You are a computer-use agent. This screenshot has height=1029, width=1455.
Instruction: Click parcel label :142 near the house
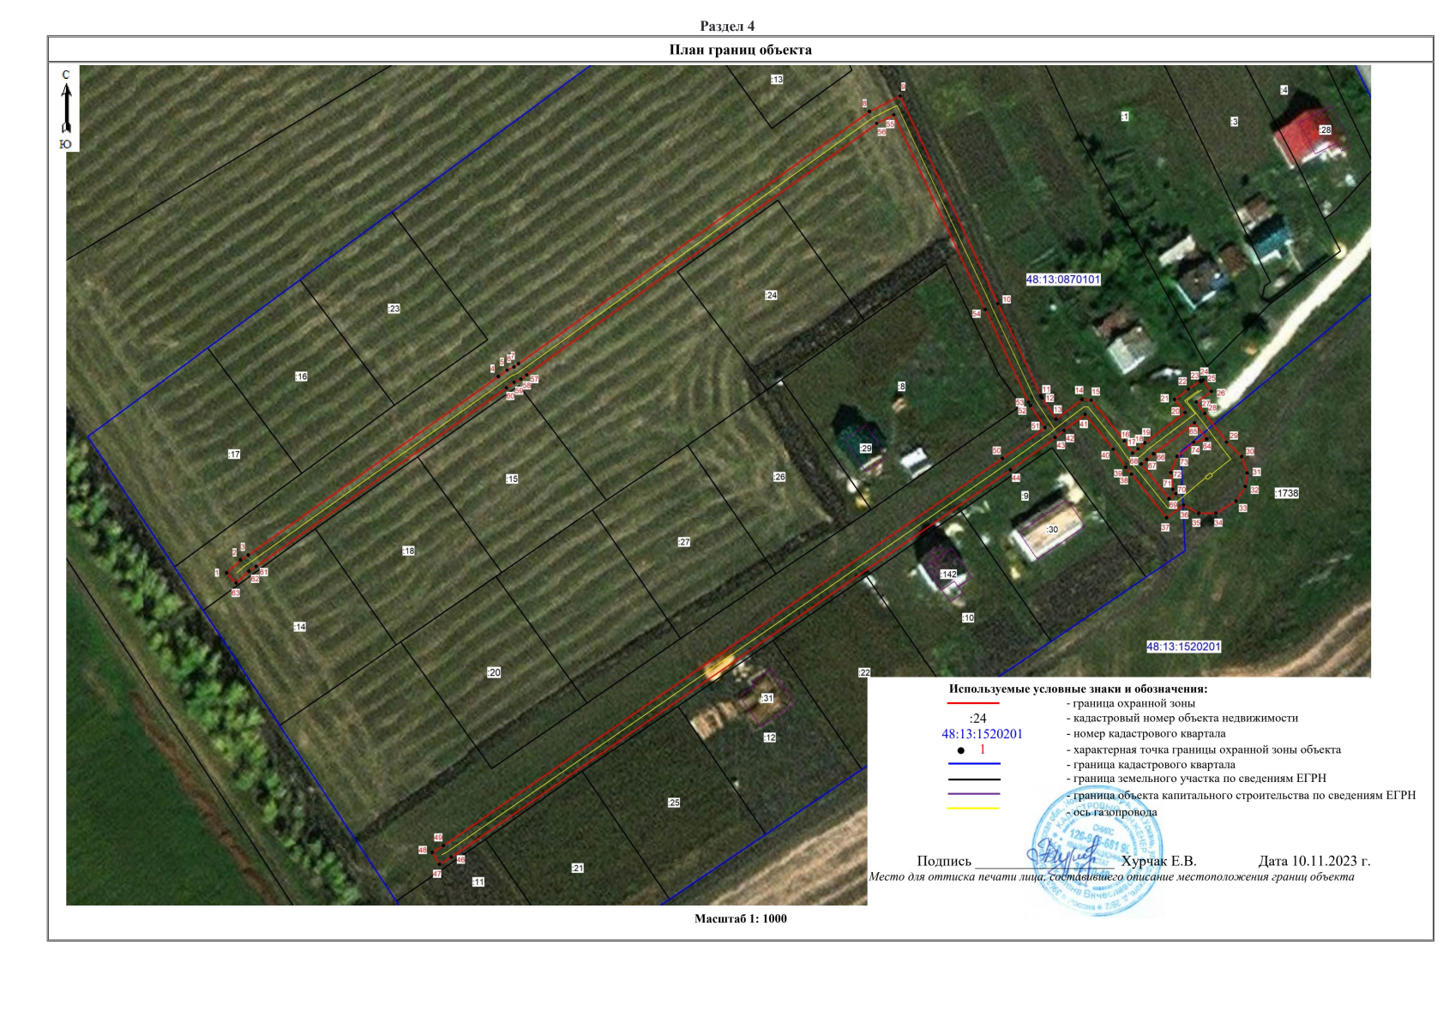point(947,575)
